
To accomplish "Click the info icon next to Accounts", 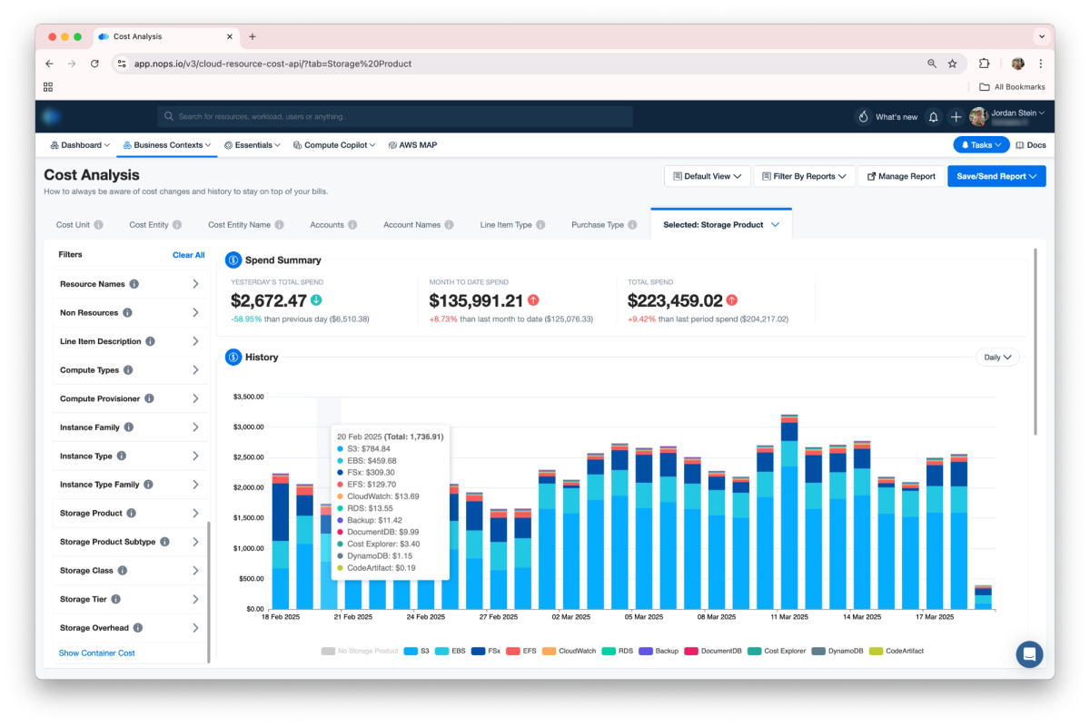I will (352, 225).
